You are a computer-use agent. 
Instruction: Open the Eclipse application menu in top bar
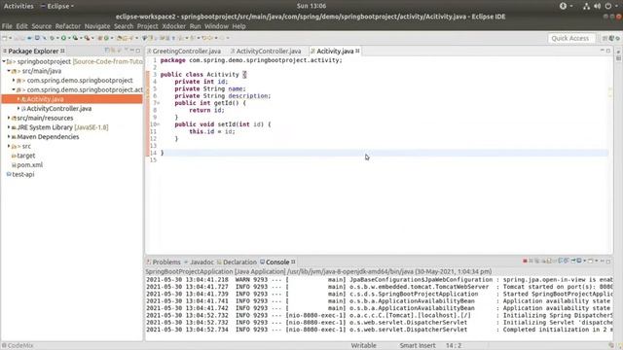57,6
